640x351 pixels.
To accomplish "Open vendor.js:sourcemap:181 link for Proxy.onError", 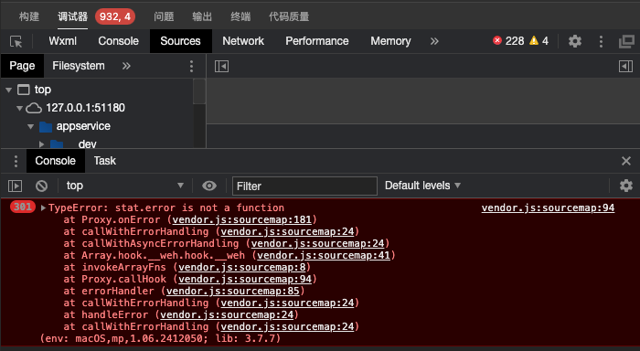I will pos(241,219).
